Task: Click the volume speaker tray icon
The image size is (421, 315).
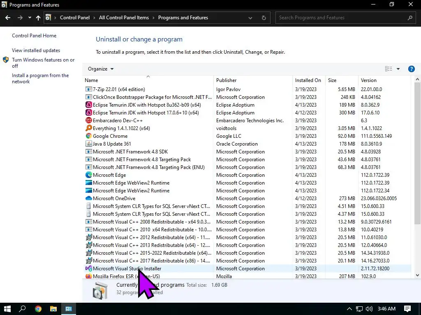Action: (x=369, y=309)
